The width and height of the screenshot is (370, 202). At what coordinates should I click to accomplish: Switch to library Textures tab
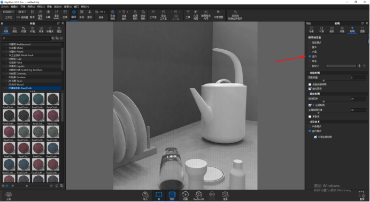[24, 29]
